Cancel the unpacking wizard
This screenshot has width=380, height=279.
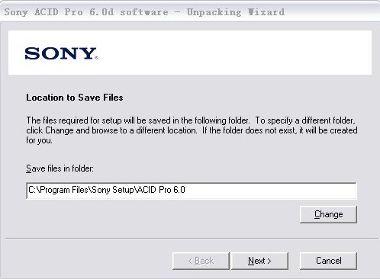pyautogui.click(x=328, y=261)
